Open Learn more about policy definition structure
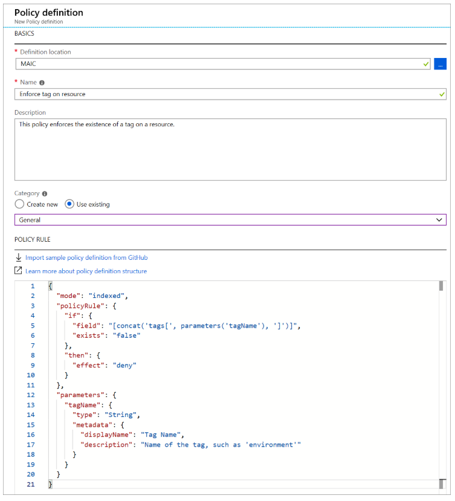The image size is (455, 501). [86, 271]
